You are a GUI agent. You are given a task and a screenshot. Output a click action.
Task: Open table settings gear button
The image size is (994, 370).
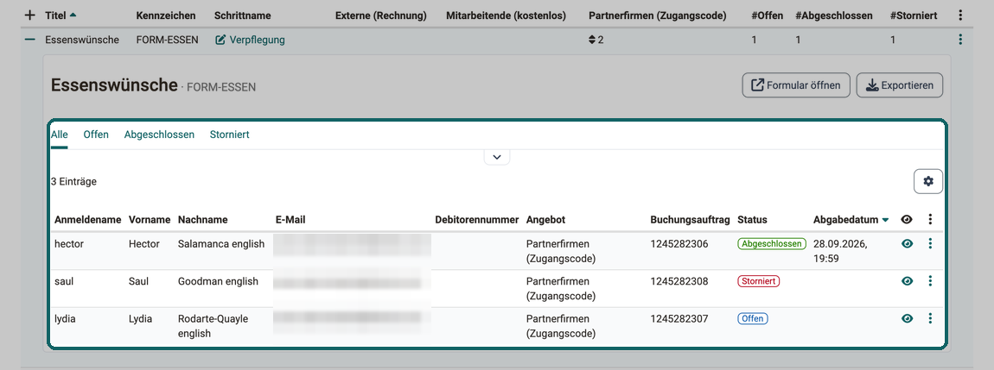pyautogui.click(x=928, y=181)
